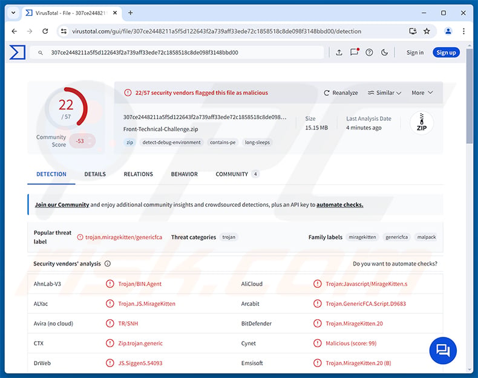Click the Front-Technical-Challenge.zip file name
478x378 pixels.
coord(161,129)
